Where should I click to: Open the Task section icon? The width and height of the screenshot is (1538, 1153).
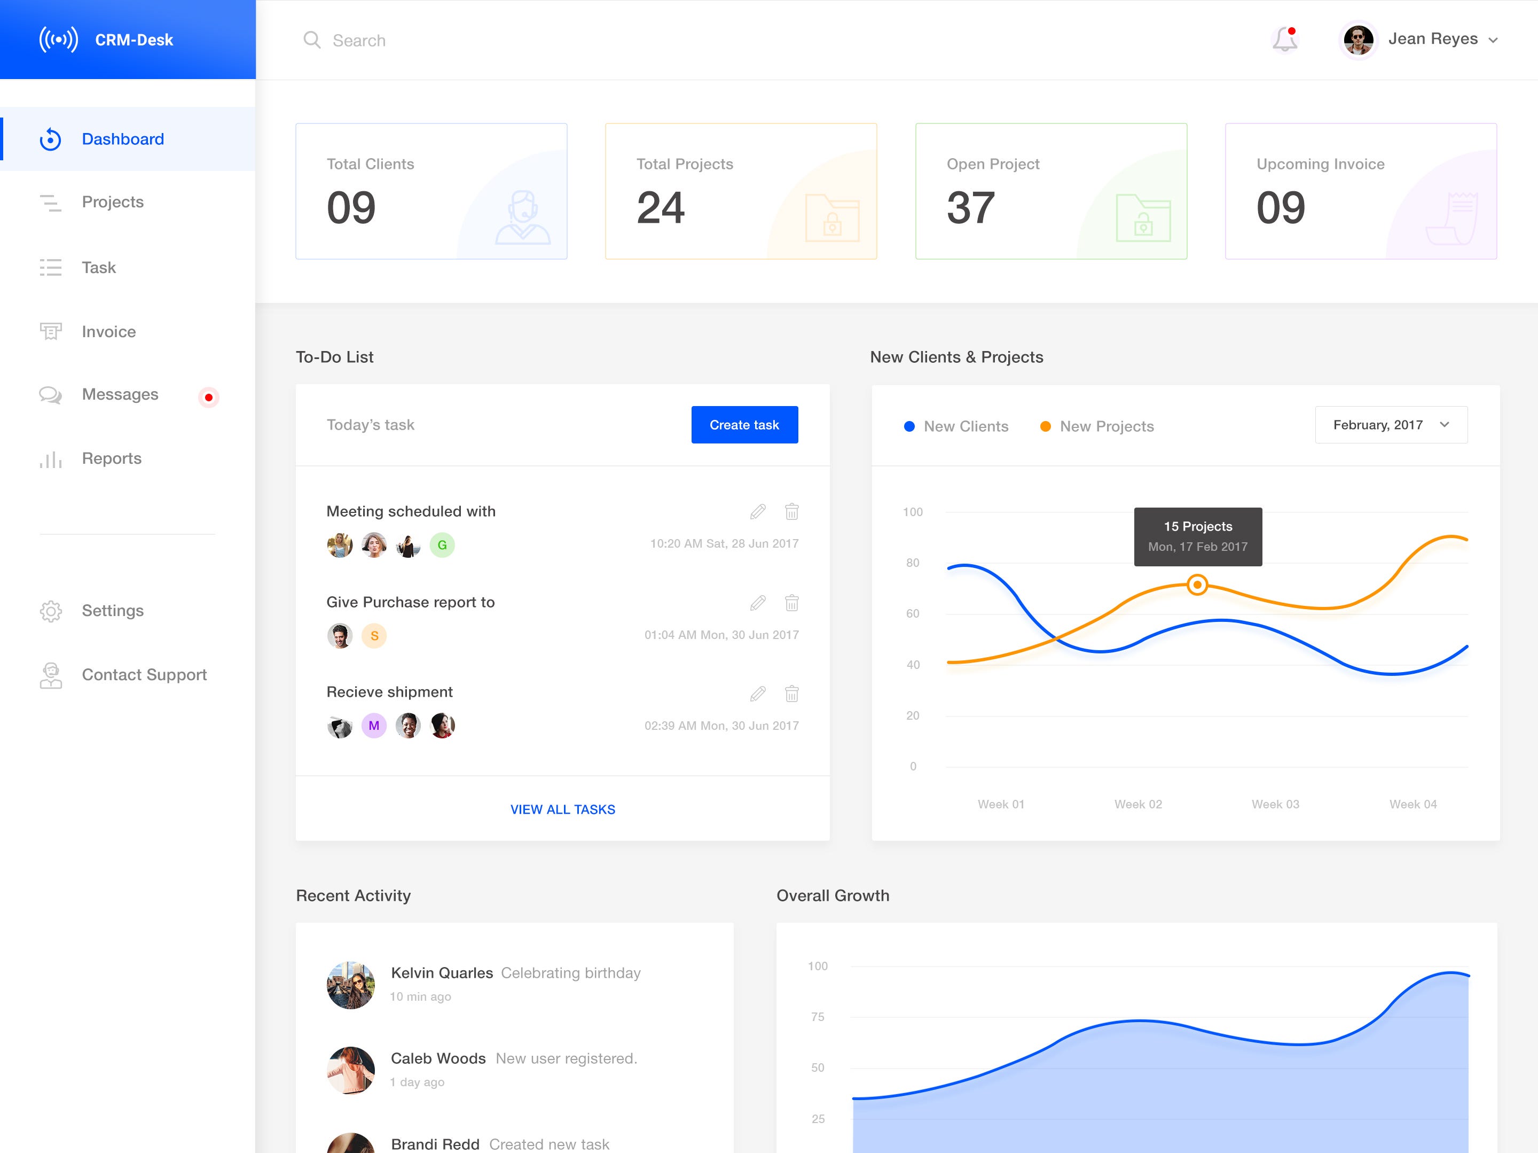51,267
